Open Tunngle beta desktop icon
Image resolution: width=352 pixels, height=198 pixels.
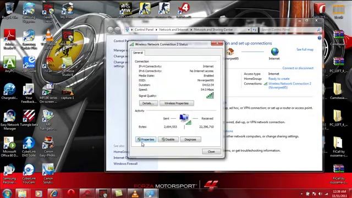(x=29, y=118)
